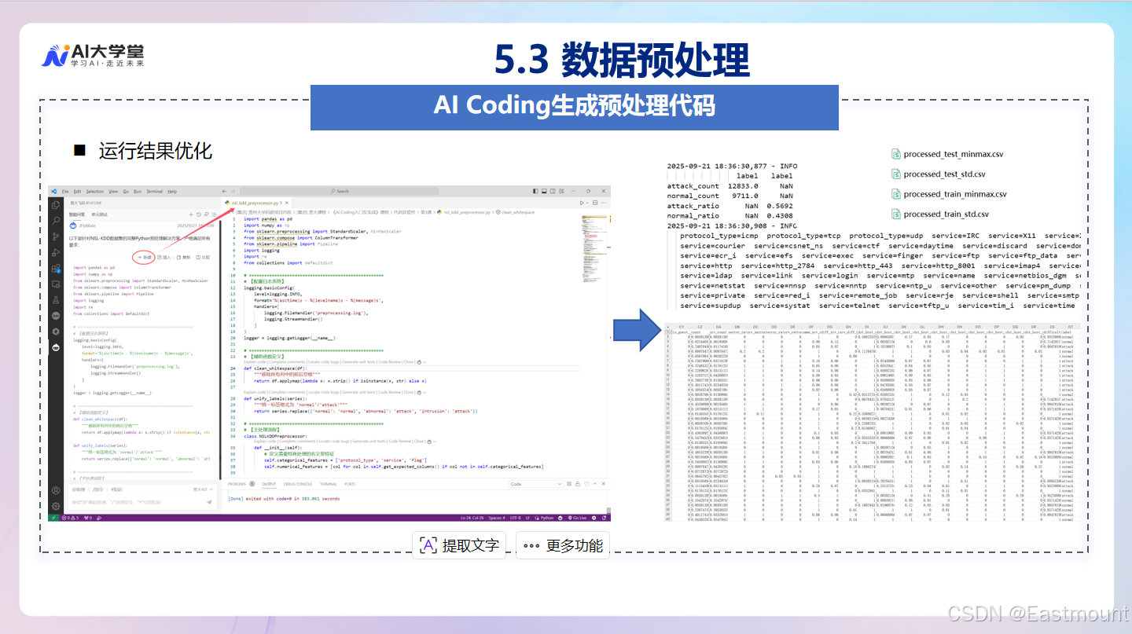Open the View menu

point(113,191)
